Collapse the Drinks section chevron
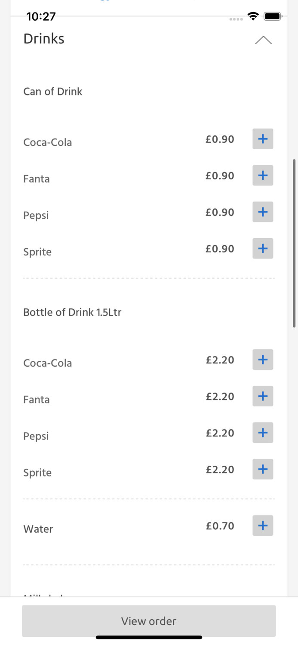This screenshot has width=298, height=645. pos(263,40)
